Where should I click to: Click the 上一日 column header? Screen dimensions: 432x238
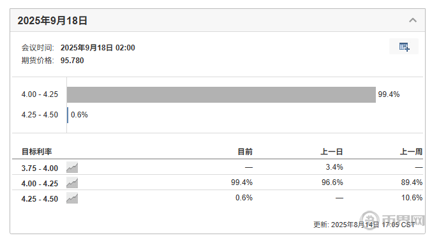coord(331,151)
